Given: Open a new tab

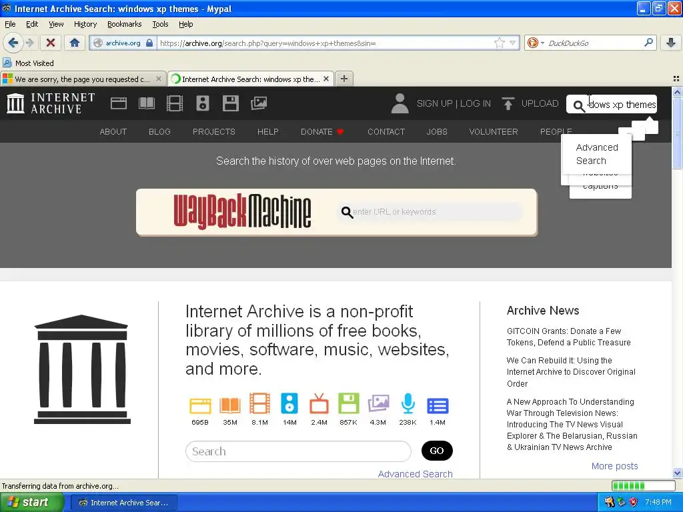Looking at the screenshot, I should (344, 79).
